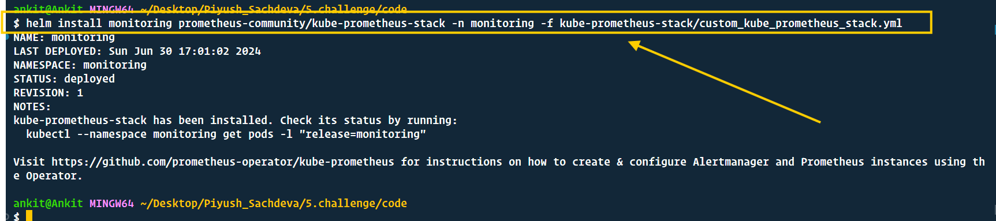Click the NAMESPACE: monitoring line
Screen dimensions: 996x221
coord(80,65)
